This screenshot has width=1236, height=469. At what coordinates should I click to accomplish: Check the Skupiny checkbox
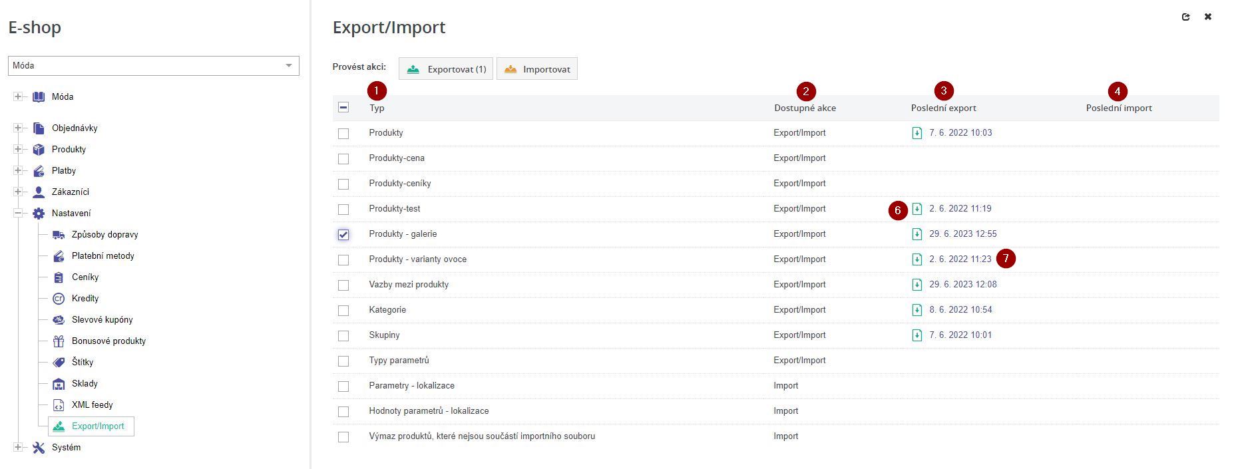pyautogui.click(x=343, y=336)
